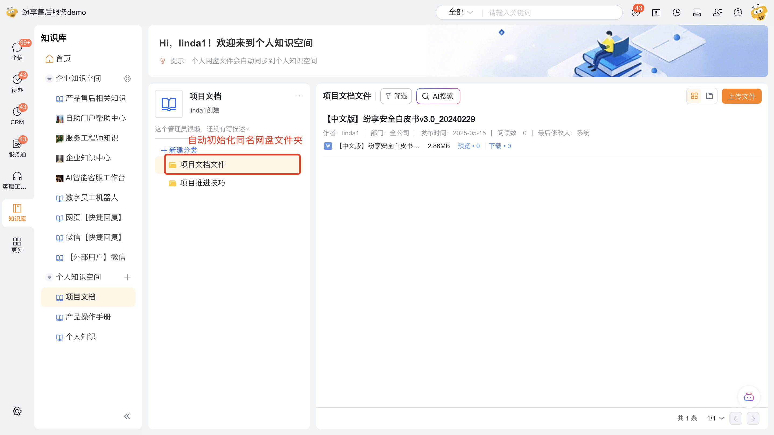Screen dimensions: 774x435
Task: Open the 1/1 page selector dropdown
Action: tap(715, 418)
